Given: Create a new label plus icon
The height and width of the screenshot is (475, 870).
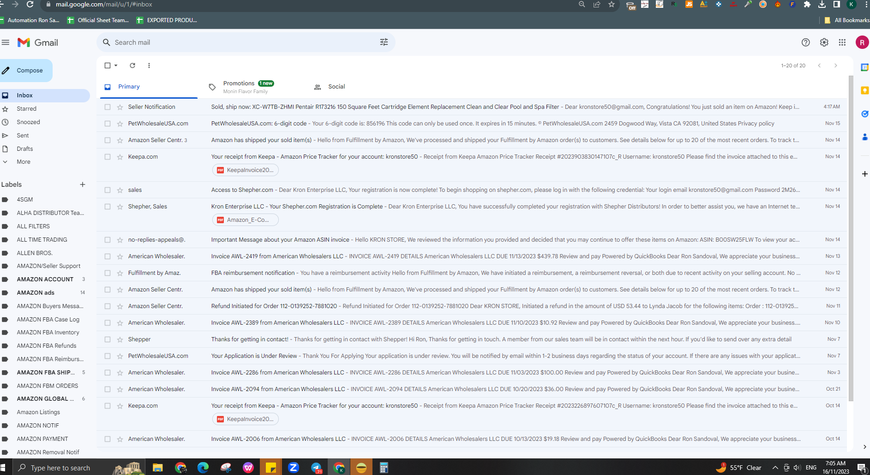Looking at the screenshot, I should [x=83, y=184].
